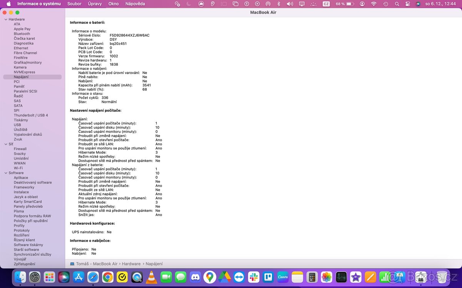
Task: Open the Wi-Fi status menu
Action: [x=373, y=4]
